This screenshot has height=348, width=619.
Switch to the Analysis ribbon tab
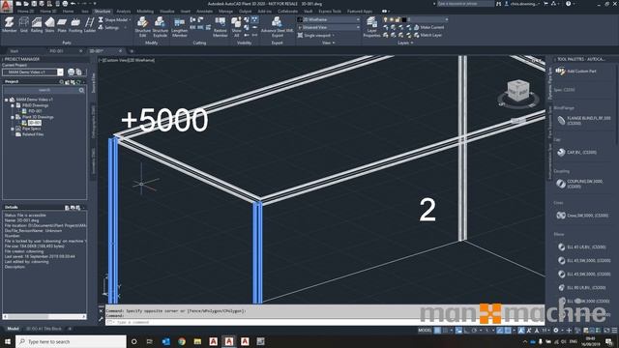tap(124, 11)
